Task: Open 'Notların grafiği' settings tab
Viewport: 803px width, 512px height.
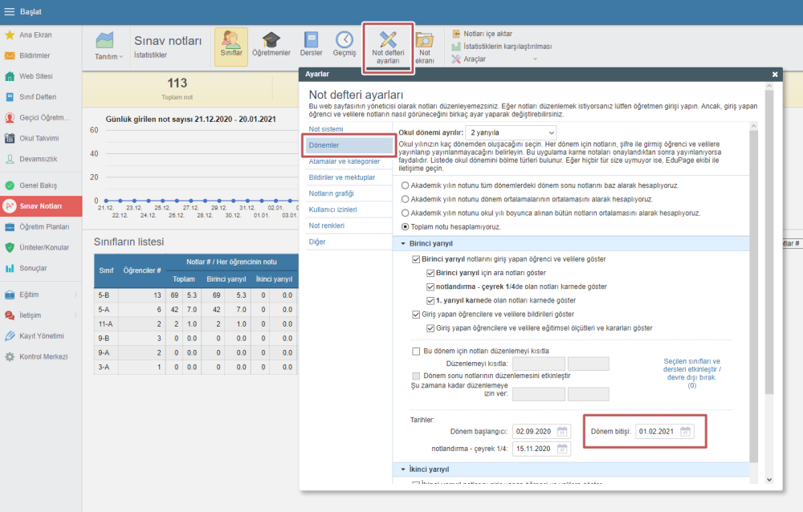Action: point(331,193)
